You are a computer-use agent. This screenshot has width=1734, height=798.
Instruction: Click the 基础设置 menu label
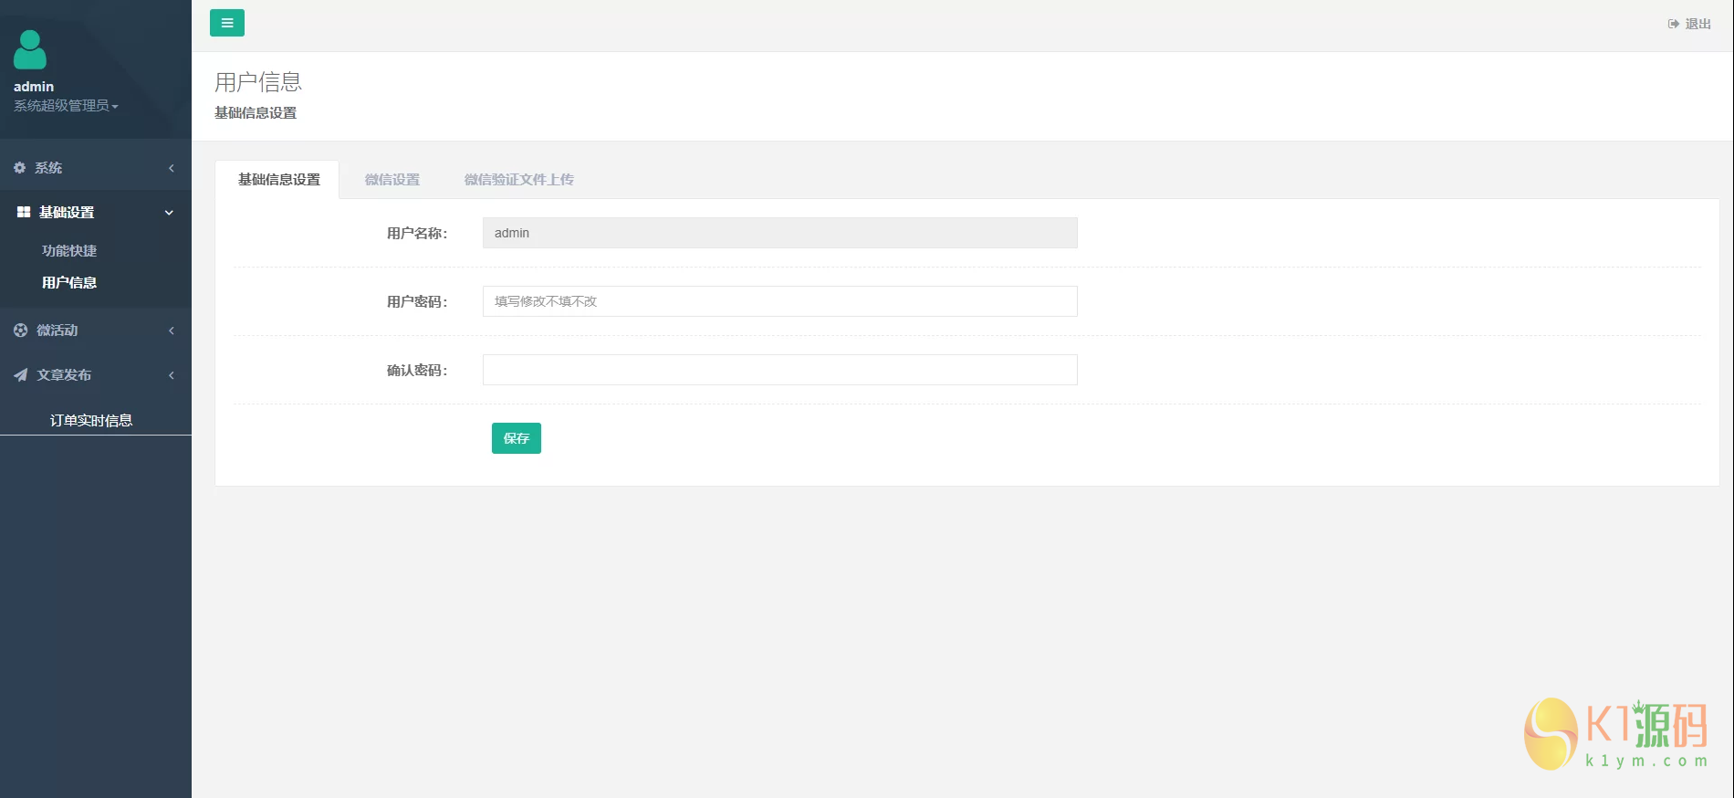pos(67,213)
